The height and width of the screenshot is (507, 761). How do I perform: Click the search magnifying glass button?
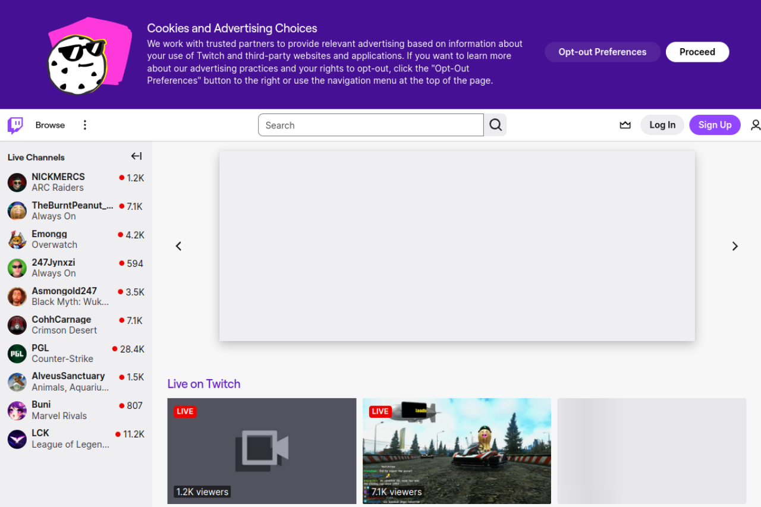495,125
